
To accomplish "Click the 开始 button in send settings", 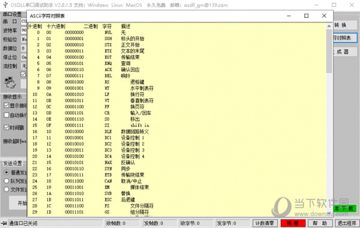I will (18, 203).
